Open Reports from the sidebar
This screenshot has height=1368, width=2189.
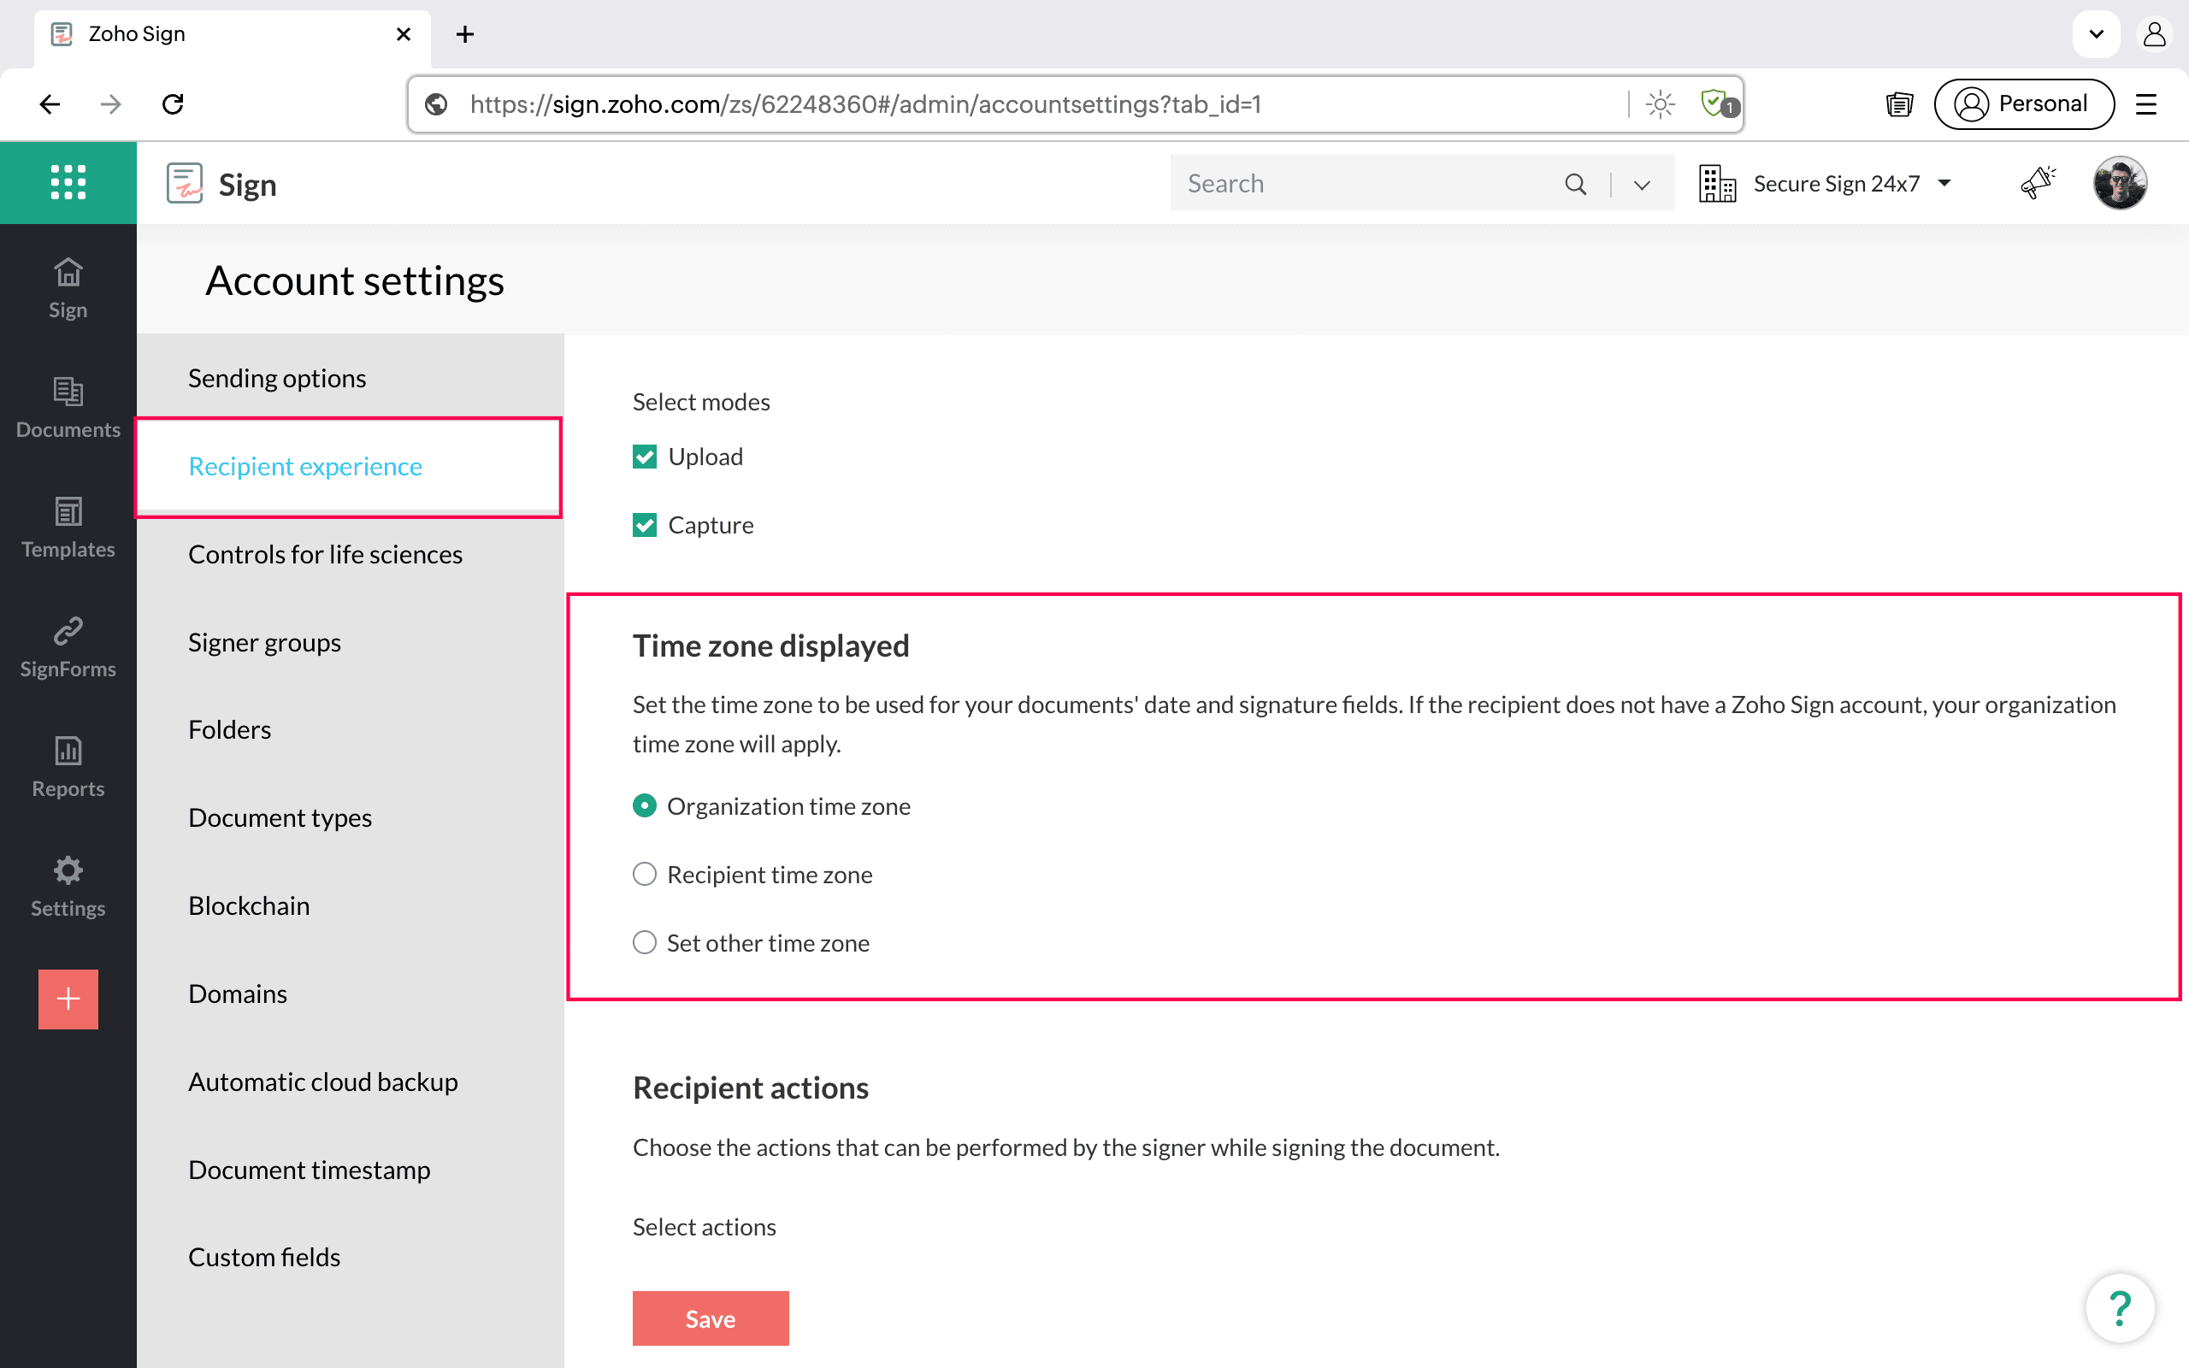point(68,766)
